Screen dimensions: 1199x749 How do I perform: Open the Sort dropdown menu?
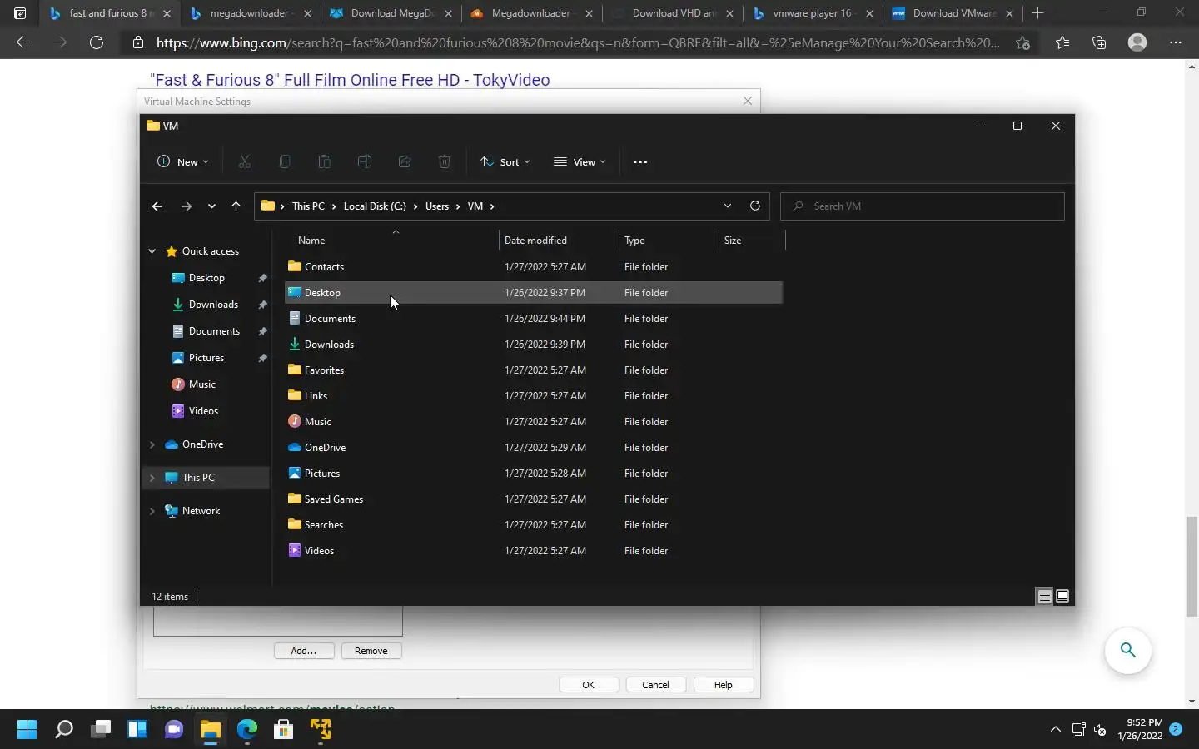pyautogui.click(x=505, y=162)
